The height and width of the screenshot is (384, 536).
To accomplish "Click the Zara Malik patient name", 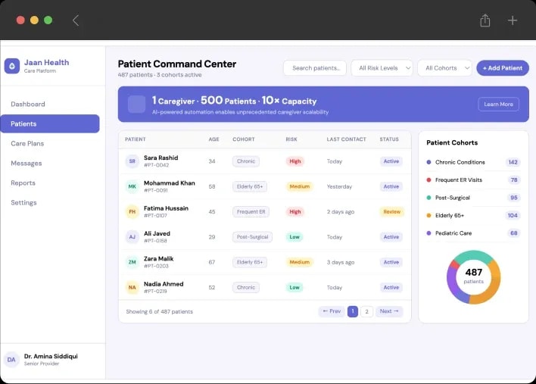I will coord(159,259).
